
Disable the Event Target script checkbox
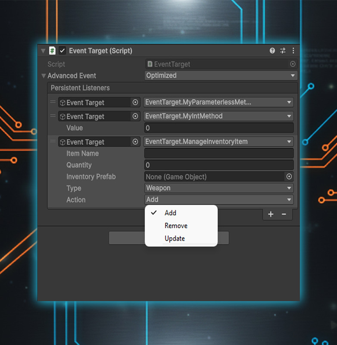point(62,51)
